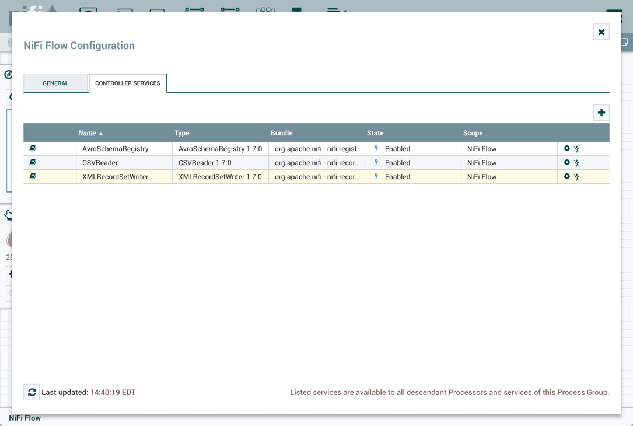Close the NiFi Flow Configuration dialog
Image resolution: width=633 pixels, height=426 pixels.
[x=601, y=32]
